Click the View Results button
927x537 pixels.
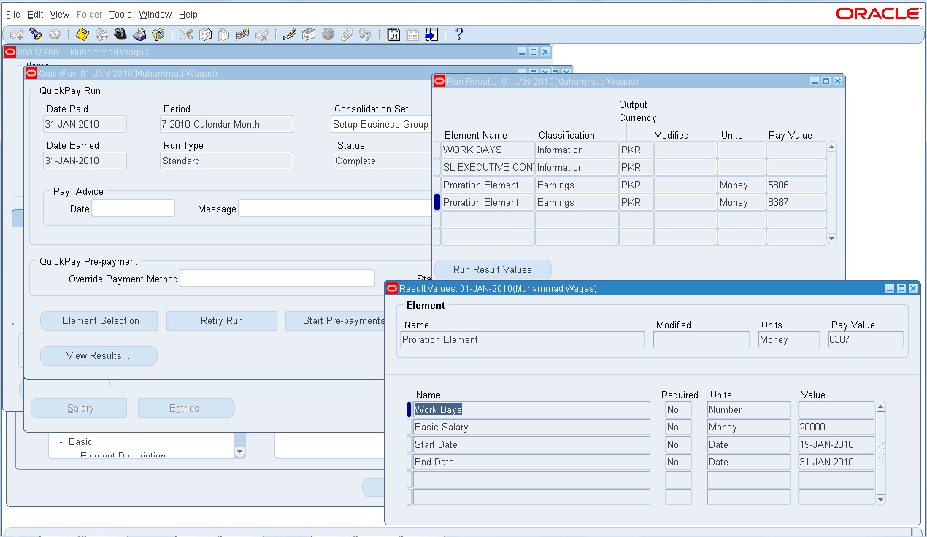[x=99, y=355]
